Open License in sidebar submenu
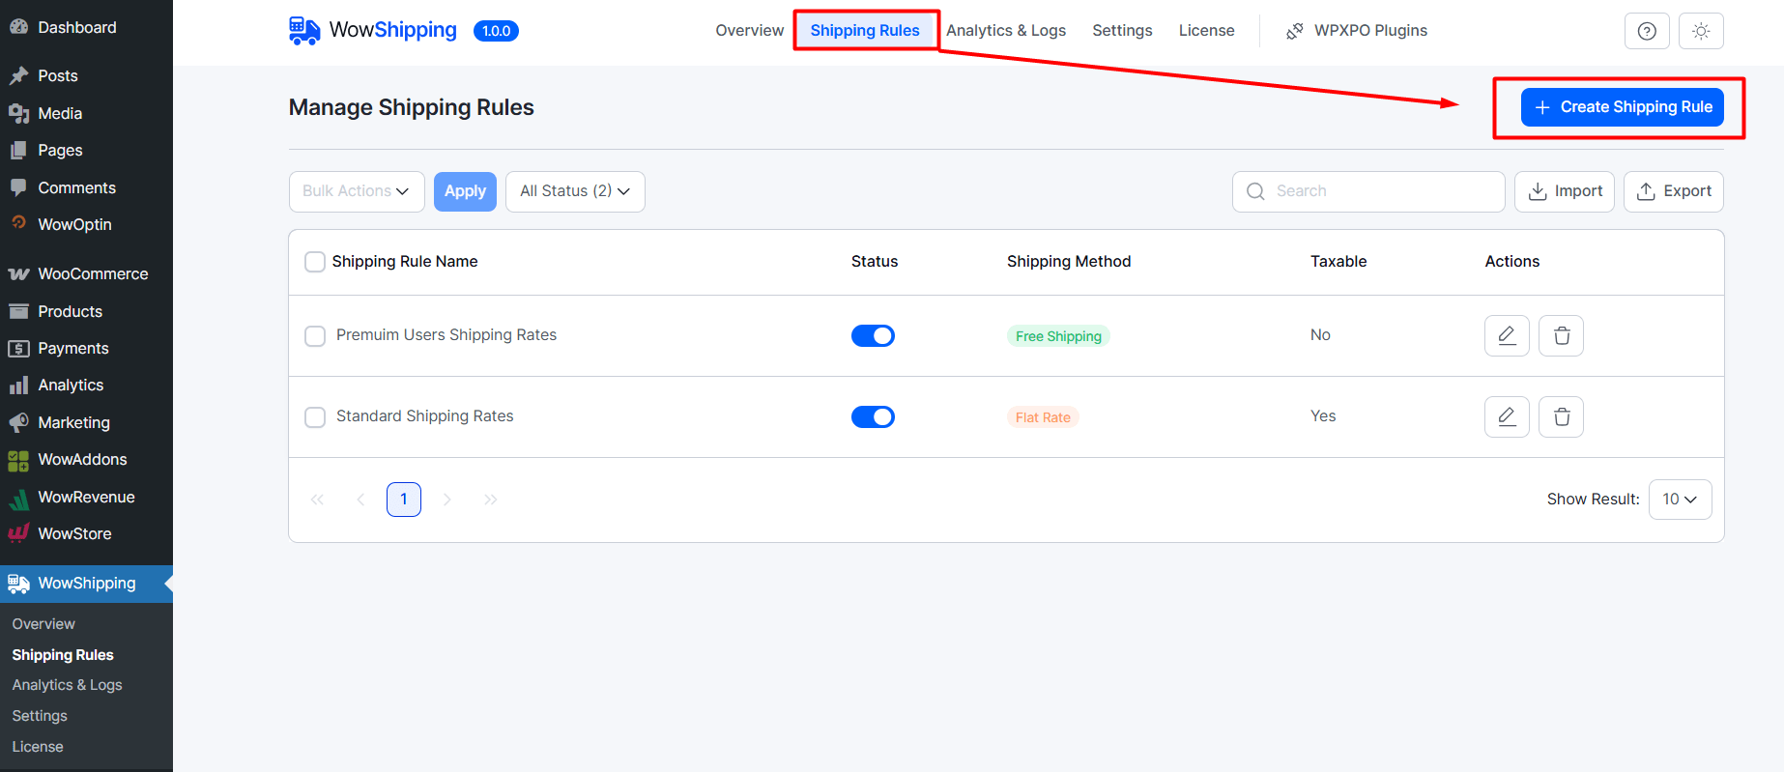Screen dimensions: 1784x772 [x=38, y=747]
